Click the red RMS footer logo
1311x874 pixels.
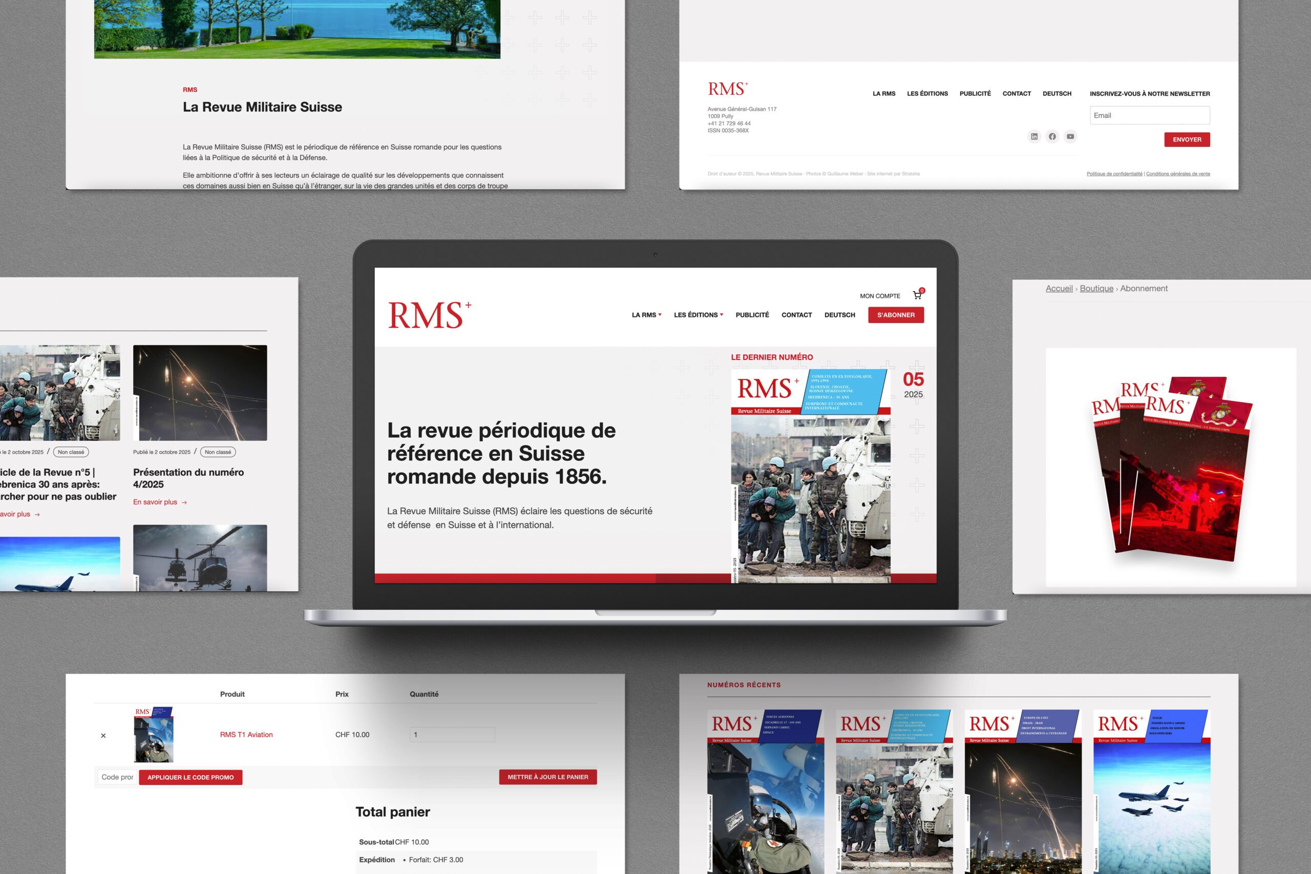(727, 89)
